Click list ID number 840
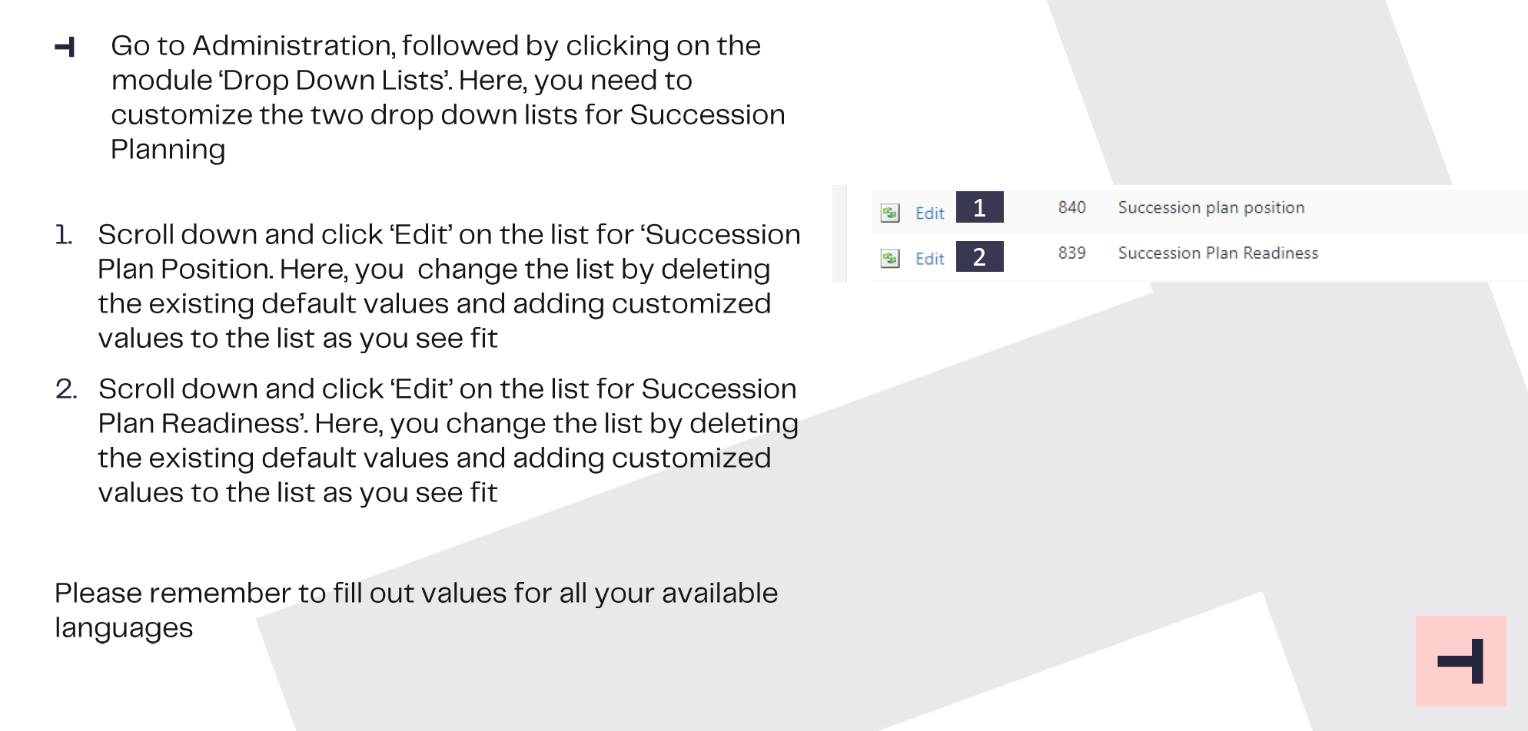Image resolution: width=1528 pixels, height=731 pixels. 1071,207
